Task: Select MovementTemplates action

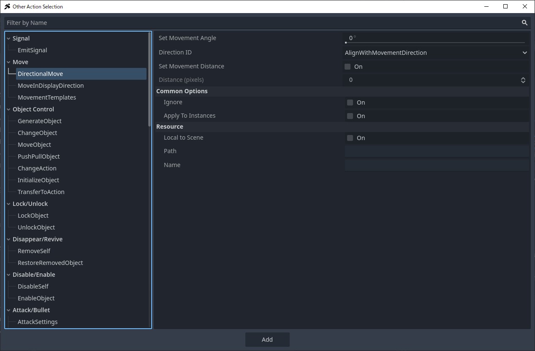Action: pyautogui.click(x=47, y=97)
